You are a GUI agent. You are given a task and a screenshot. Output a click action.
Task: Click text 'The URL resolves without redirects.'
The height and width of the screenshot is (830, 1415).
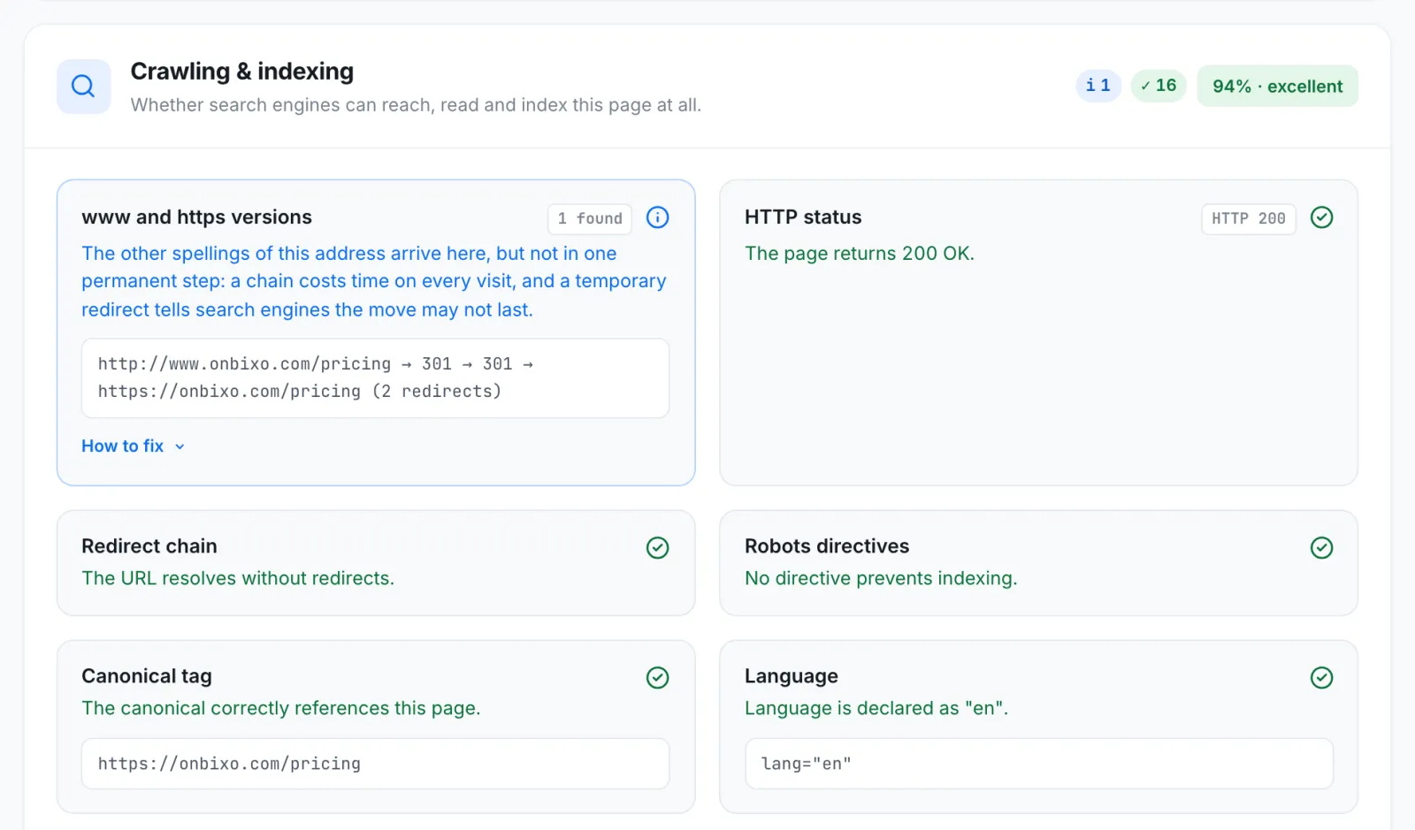coord(238,578)
